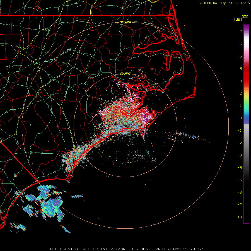Screen dimensions: 251x251
Task: Click the 8 NOV 25 date text
Action: pyautogui.click(x=178, y=249)
